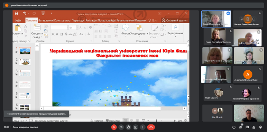267x132 pixels.
Task: Open the Файл menu
Action: point(18,20)
